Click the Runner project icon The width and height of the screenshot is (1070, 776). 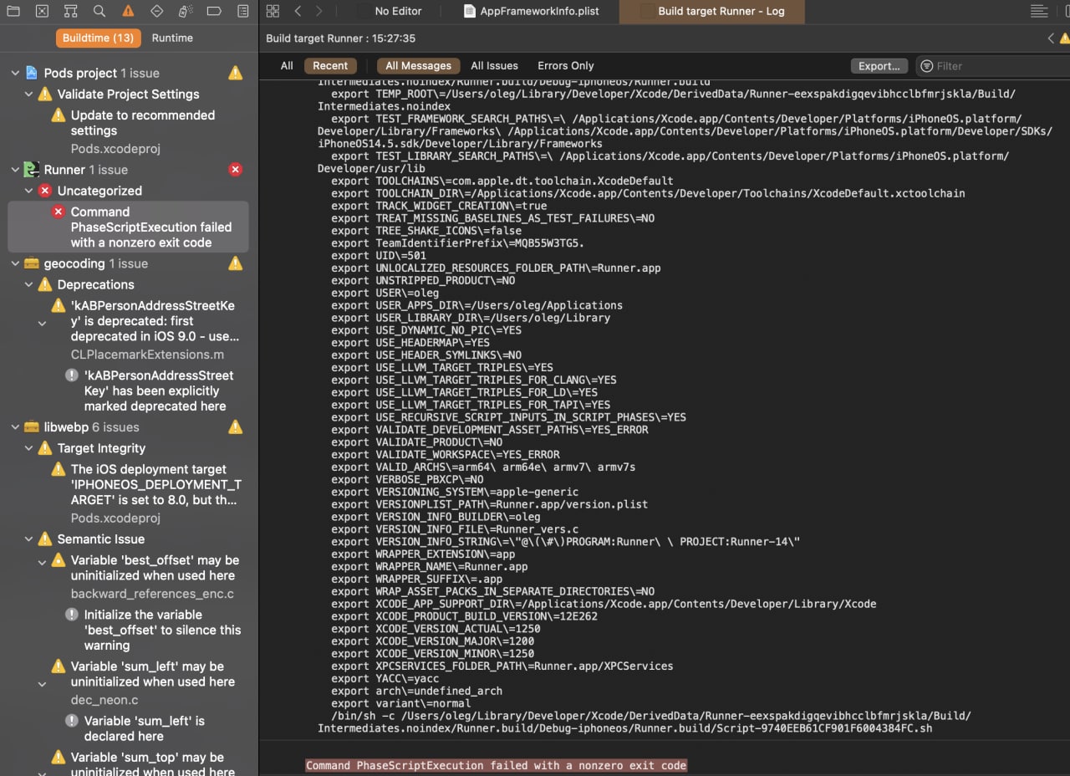click(x=31, y=170)
